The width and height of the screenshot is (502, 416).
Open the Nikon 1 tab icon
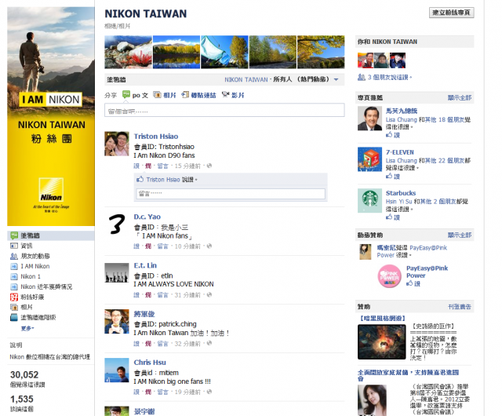click(x=14, y=276)
